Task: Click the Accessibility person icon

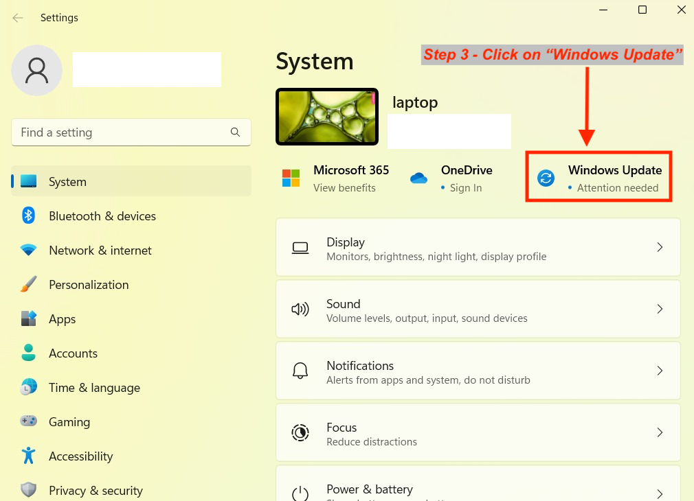Action: [x=28, y=456]
